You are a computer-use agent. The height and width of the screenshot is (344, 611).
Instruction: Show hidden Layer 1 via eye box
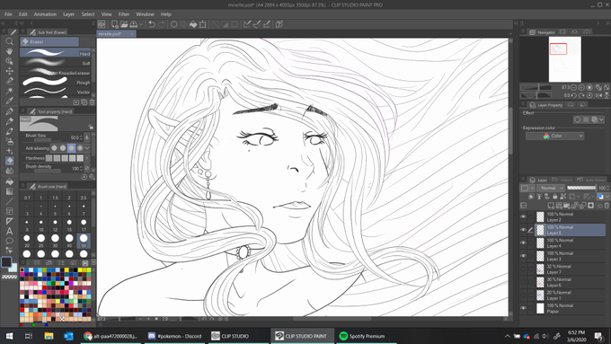pos(523,295)
